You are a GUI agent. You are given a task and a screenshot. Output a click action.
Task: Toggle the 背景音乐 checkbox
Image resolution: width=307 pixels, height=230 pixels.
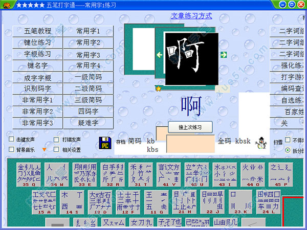(11, 149)
